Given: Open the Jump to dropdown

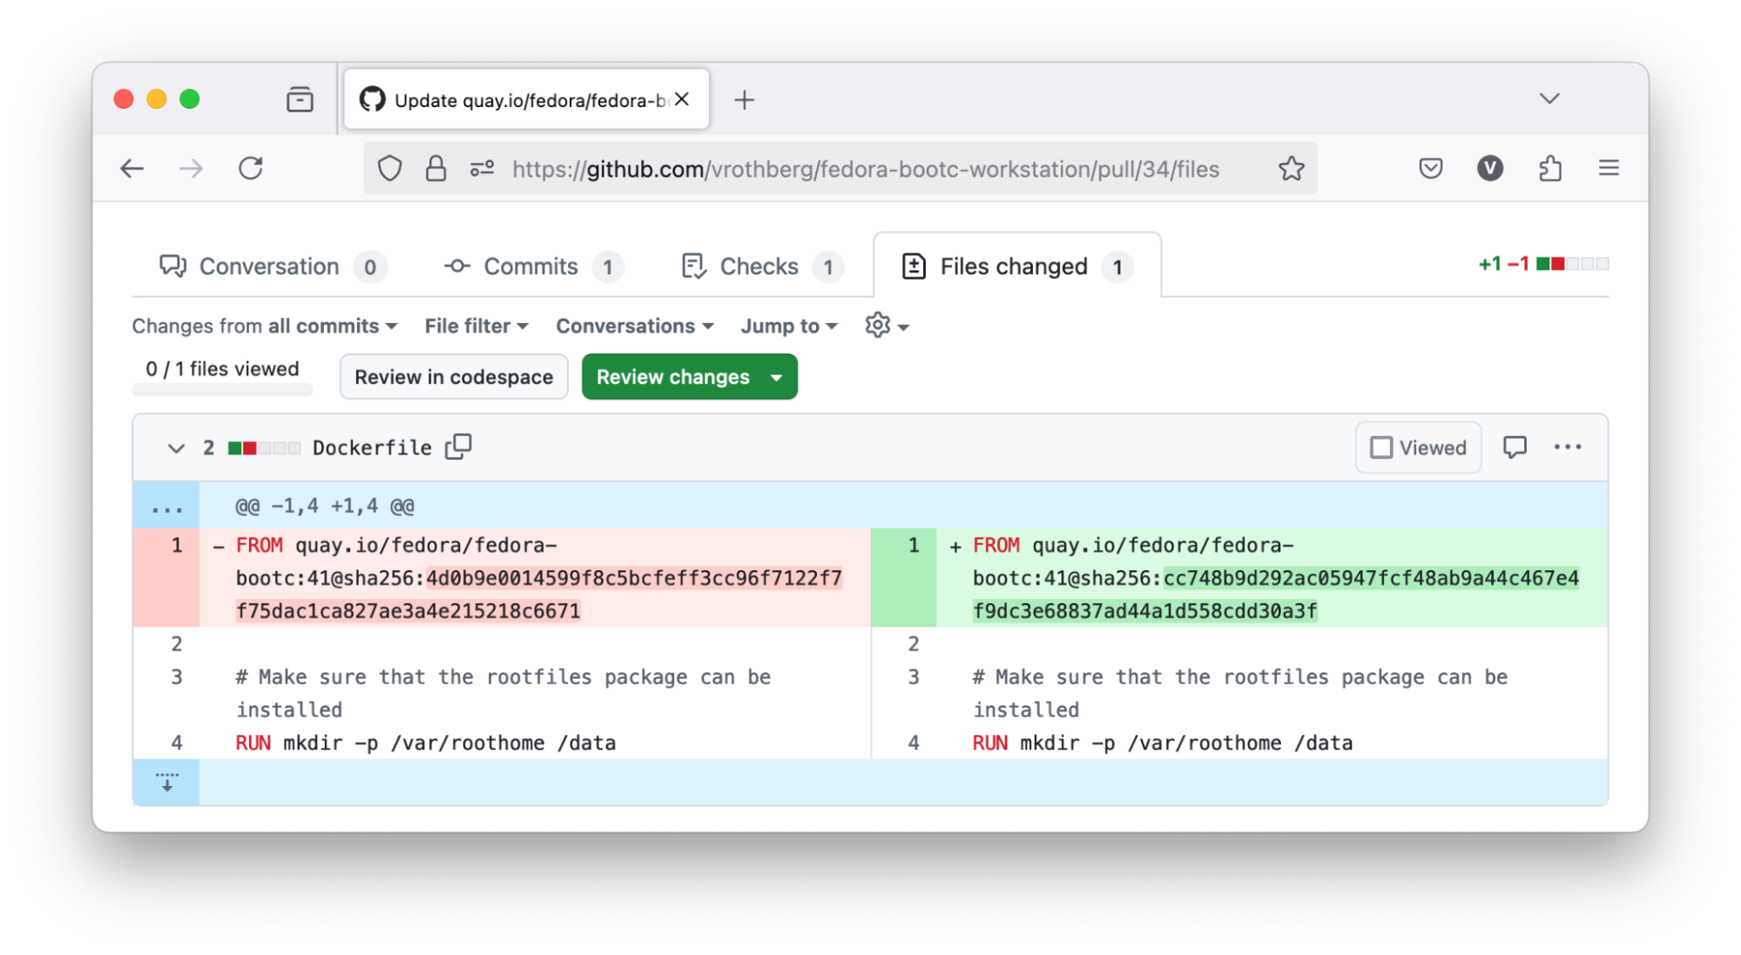Looking at the screenshot, I should click(789, 326).
